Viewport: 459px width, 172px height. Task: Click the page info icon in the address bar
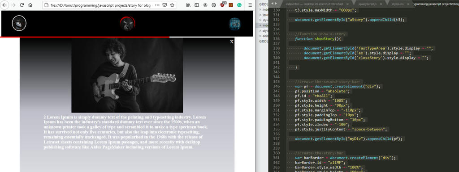[47, 5]
